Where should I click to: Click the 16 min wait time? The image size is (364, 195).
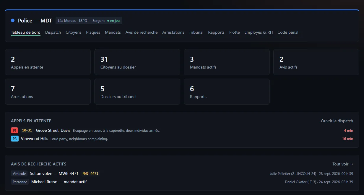tap(347, 139)
